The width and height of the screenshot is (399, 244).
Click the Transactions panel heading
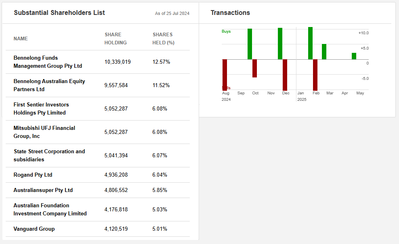click(x=230, y=13)
